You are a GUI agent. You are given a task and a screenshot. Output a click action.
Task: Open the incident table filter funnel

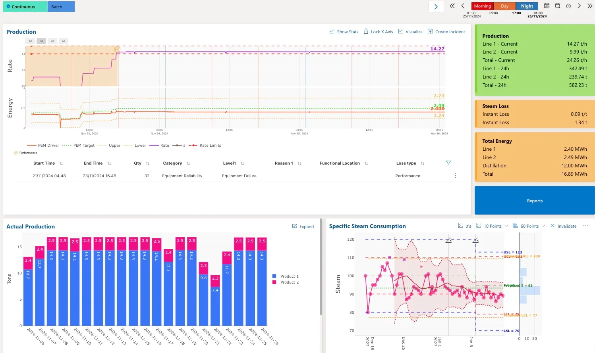[x=448, y=163]
